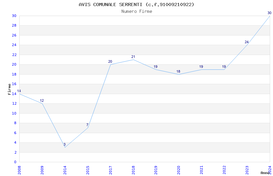Click the x-axis year label 2015
This screenshot has height=176, width=273.
tap(88, 170)
